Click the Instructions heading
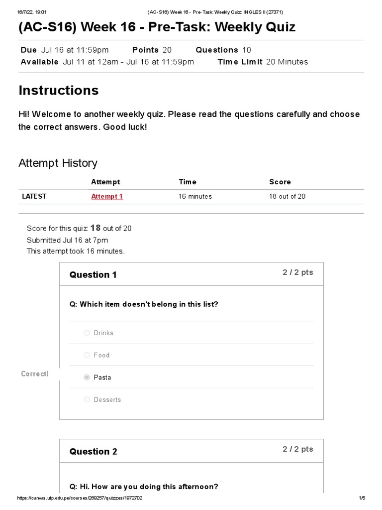The width and height of the screenshot is (382, 510). pyautogui.click(x=59, y=90)
